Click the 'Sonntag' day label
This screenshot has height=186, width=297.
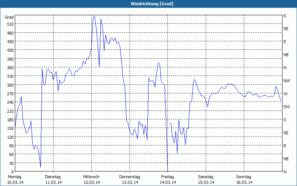[x=244, y=177]
